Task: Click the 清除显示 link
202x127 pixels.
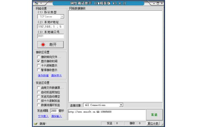Action: 57,75
